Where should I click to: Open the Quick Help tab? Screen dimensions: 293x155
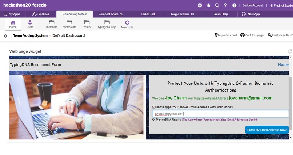pyautogui.click(x=221, y=14)
